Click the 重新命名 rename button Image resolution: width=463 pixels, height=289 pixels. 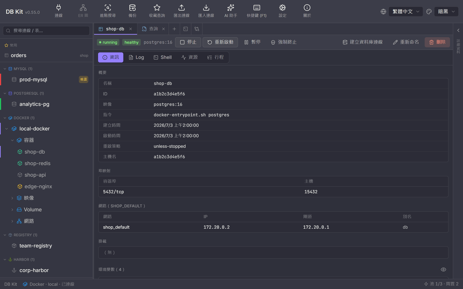pyautogui.click(x=406, y=42)
